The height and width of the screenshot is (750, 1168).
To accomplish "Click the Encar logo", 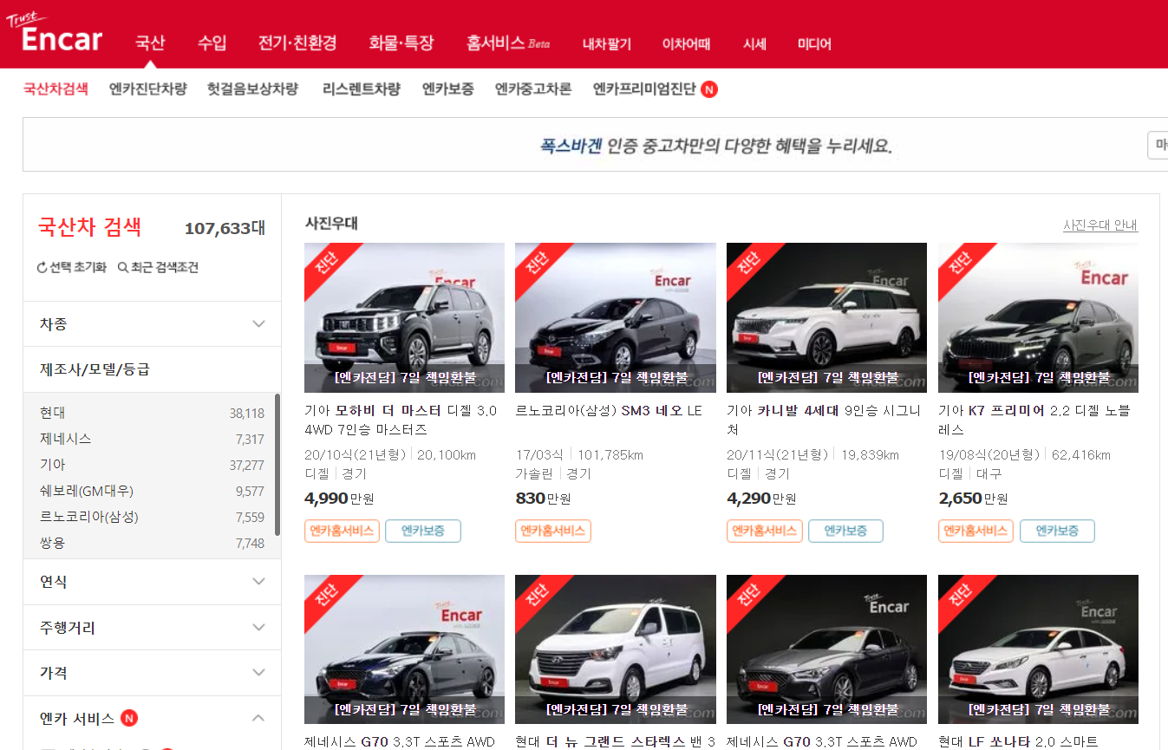I will [55, 34].
